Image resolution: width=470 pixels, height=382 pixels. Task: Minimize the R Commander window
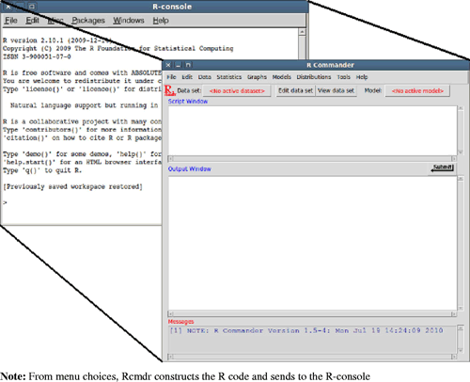point(179,65)
